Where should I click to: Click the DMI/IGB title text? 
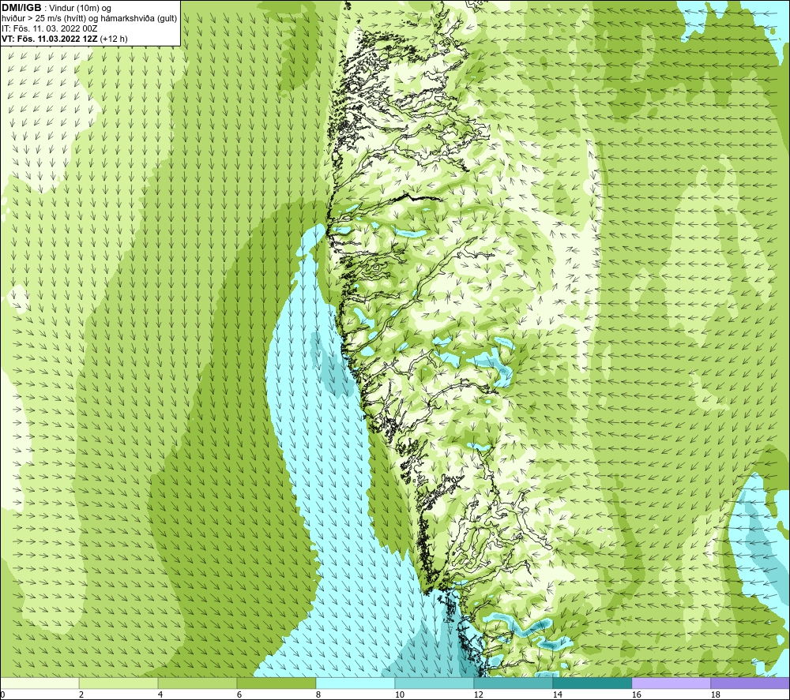click(x=21, y=8)
